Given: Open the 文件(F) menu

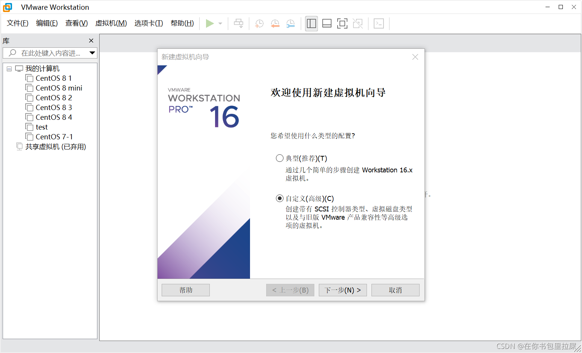Looking at the screenshot, I should [18, 23].
